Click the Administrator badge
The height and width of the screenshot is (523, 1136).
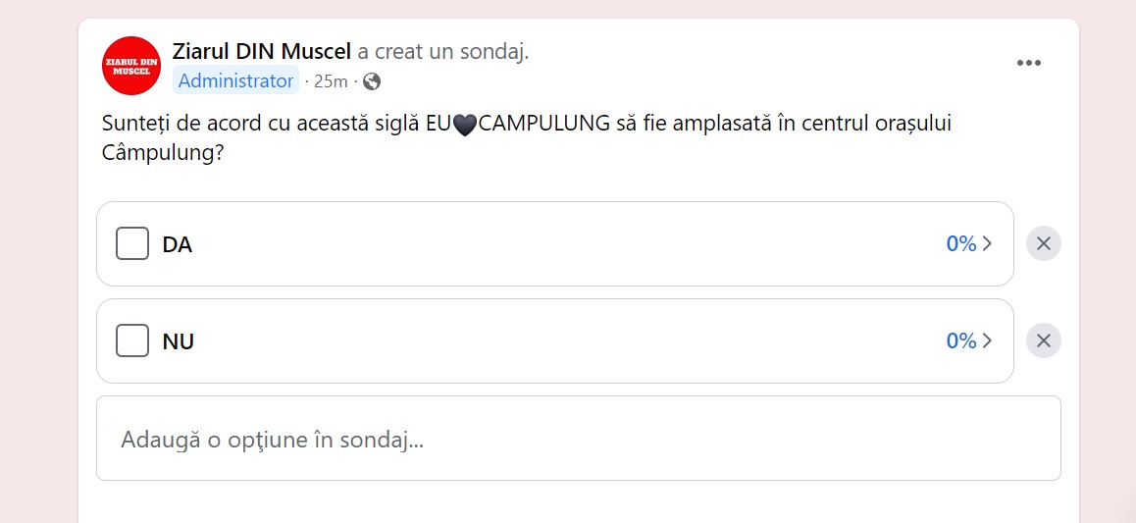(x=235, y=81)
